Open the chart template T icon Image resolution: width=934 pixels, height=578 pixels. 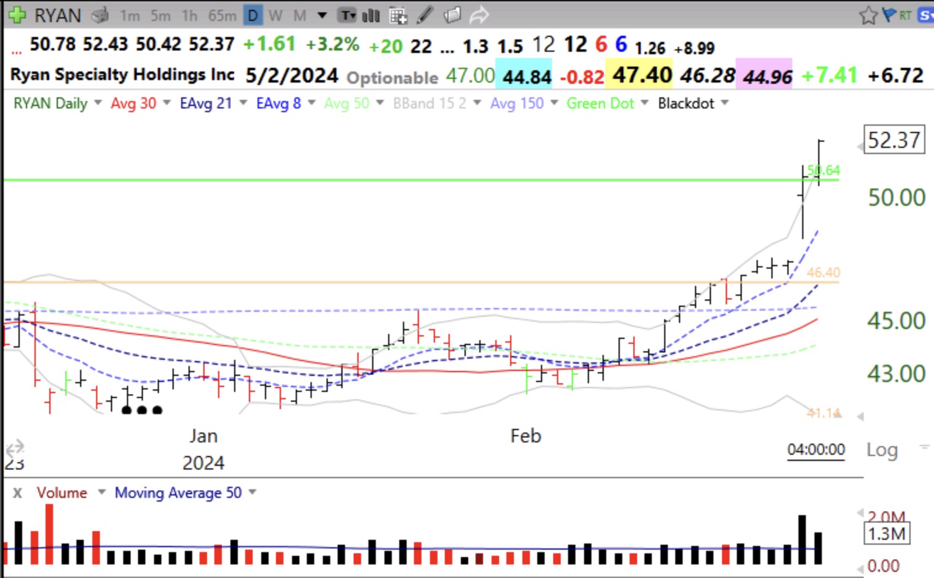[x=347, y=15]
